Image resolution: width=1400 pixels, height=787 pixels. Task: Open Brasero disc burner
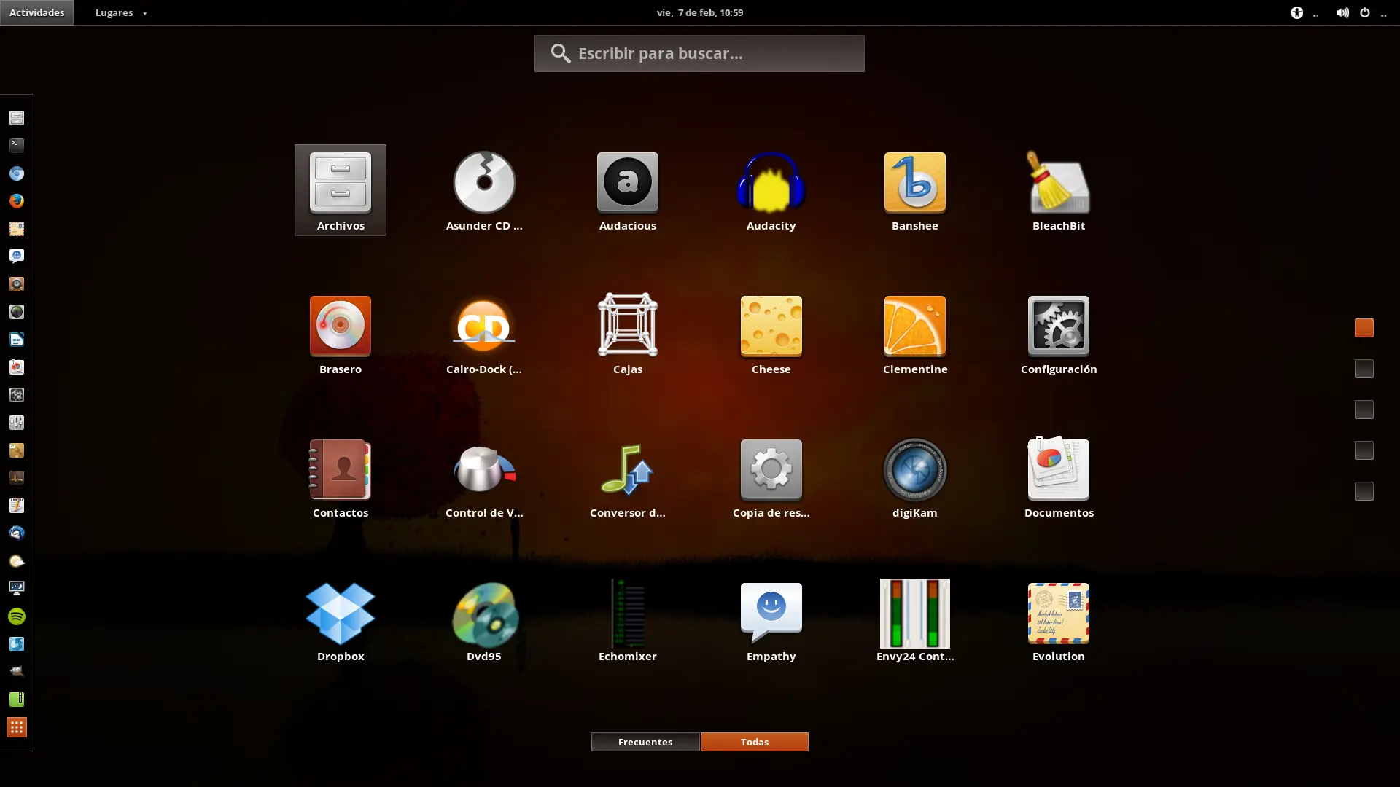tap(341, 334)
